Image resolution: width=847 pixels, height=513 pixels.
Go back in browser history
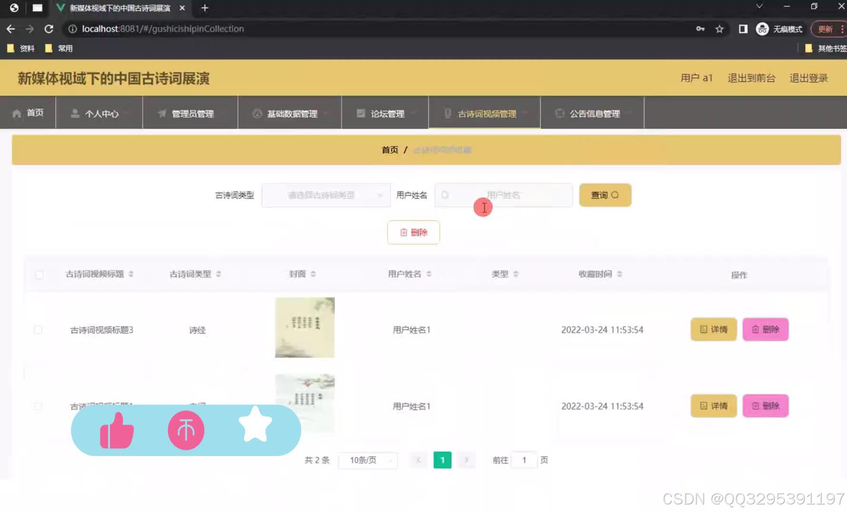10,29
